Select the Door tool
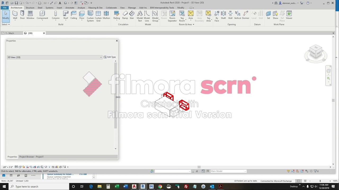The image size is (339, 190). click(22, 15)
